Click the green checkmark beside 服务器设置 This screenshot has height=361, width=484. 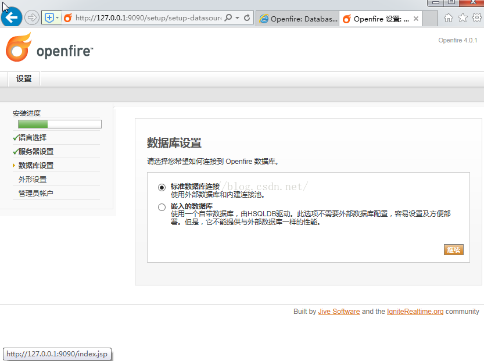pyautogui.click(x=16, y=152)
